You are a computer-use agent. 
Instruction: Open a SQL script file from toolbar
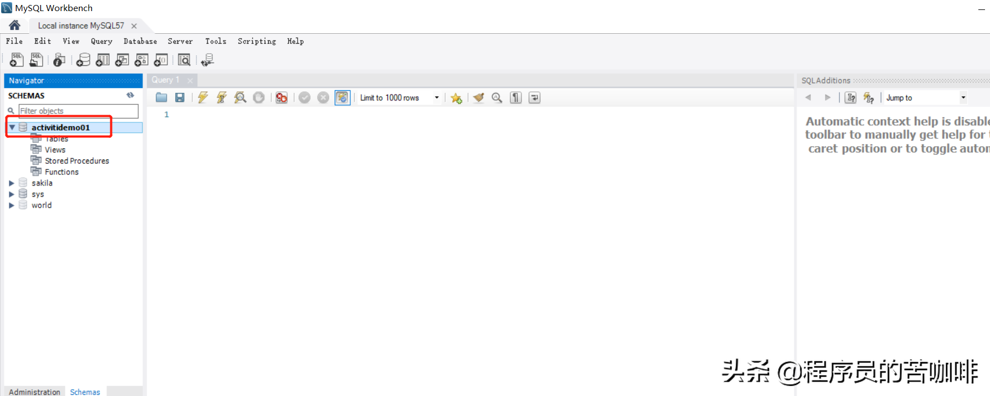click(37, 60)
